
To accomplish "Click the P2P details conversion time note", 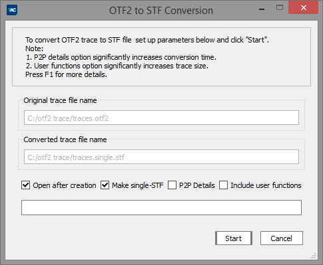I will 121,57.
